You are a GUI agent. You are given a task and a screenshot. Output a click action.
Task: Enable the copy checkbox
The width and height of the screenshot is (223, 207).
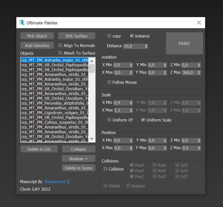pos(109,36)
